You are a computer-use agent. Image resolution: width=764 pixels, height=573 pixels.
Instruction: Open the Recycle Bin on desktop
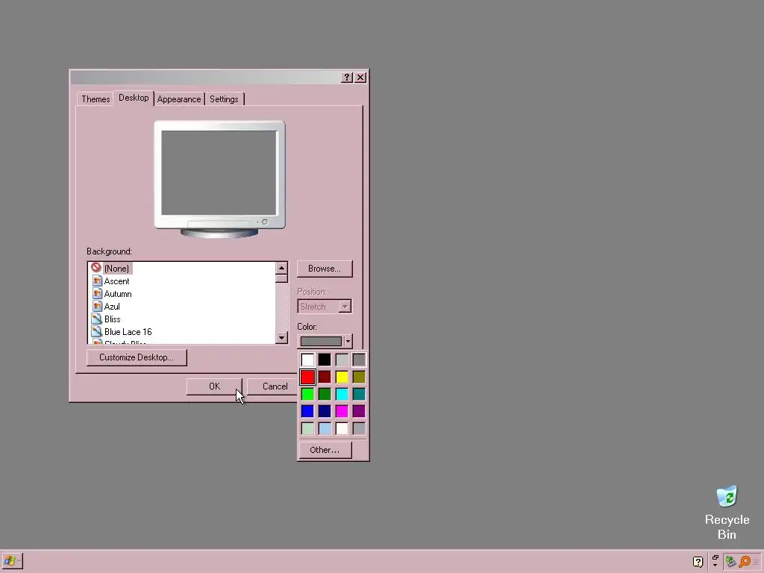(x=727, y=513)
